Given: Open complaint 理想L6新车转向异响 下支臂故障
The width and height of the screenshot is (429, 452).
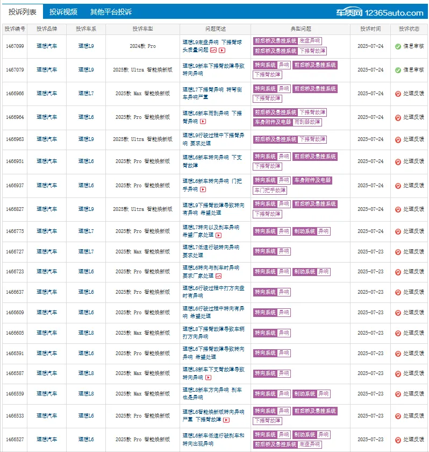Looking at the screenshot, I should [x=212, y=161].
